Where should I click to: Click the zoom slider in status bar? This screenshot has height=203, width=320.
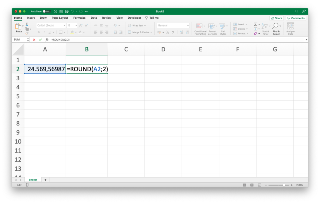tap(284, 185)
